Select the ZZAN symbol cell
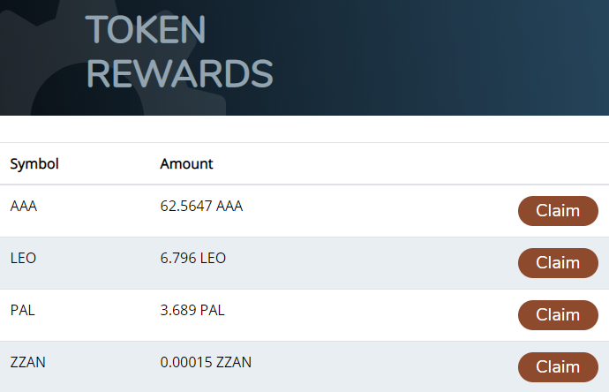609x392 pixels. [28, 362]
